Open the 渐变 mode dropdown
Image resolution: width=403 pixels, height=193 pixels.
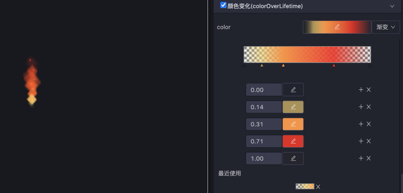point(386,27)
